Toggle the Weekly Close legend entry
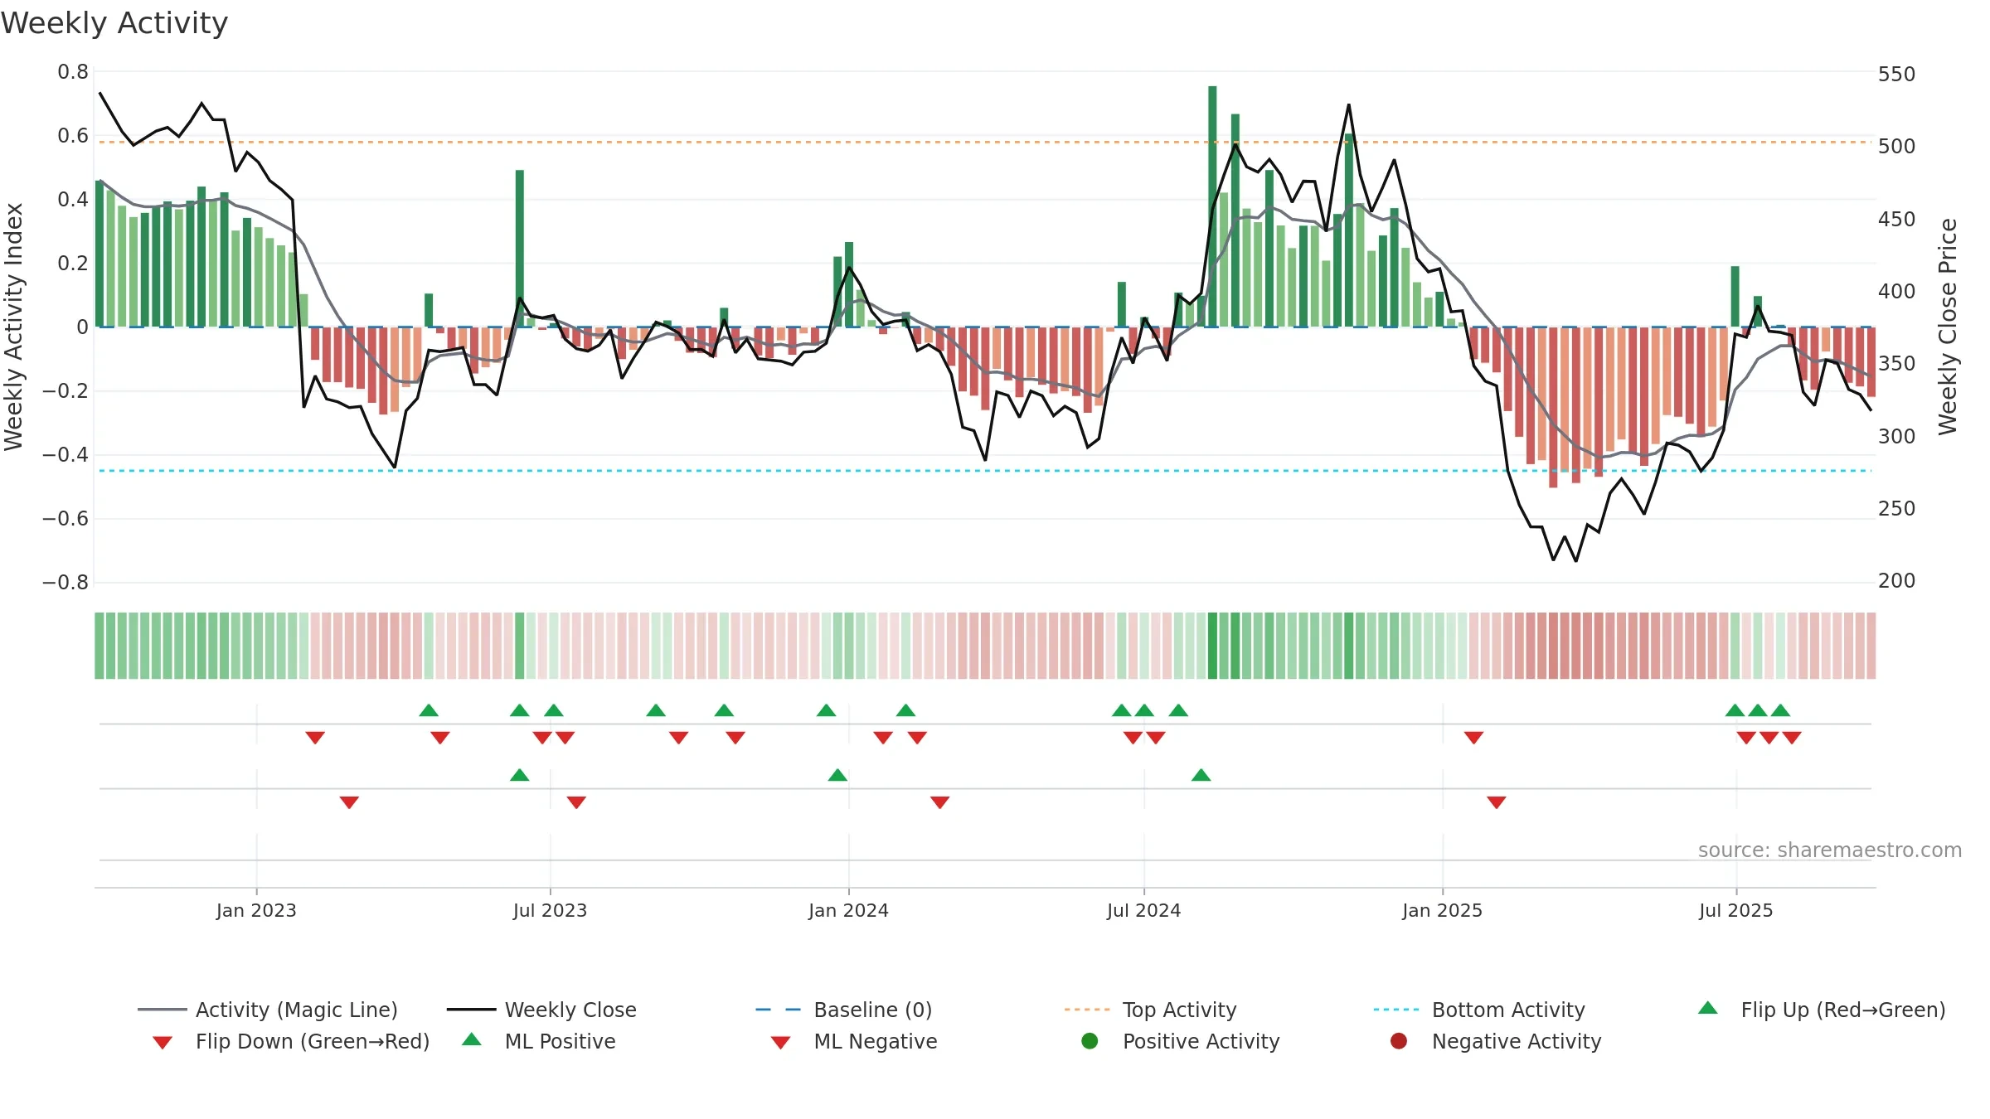This screenshot has height=1119, width=1990. 541,1010
